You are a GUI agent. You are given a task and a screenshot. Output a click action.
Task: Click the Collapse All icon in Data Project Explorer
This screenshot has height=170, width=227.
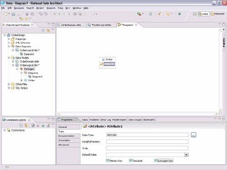[43, 31]
